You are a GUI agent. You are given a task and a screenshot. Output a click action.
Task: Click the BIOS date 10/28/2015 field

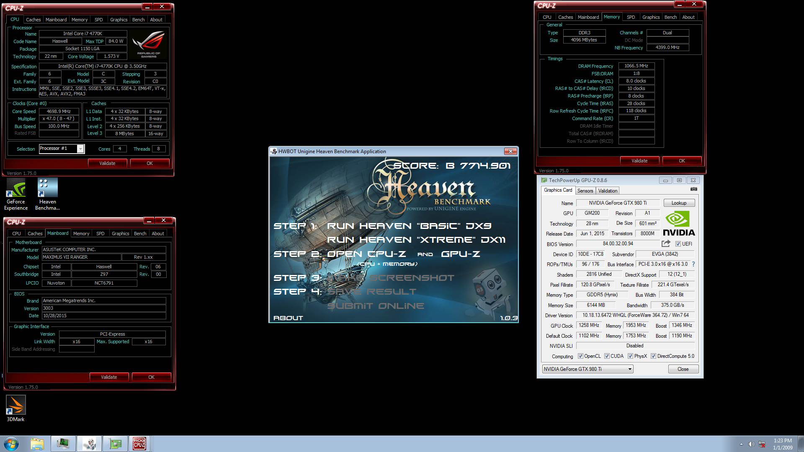[104, 316]
